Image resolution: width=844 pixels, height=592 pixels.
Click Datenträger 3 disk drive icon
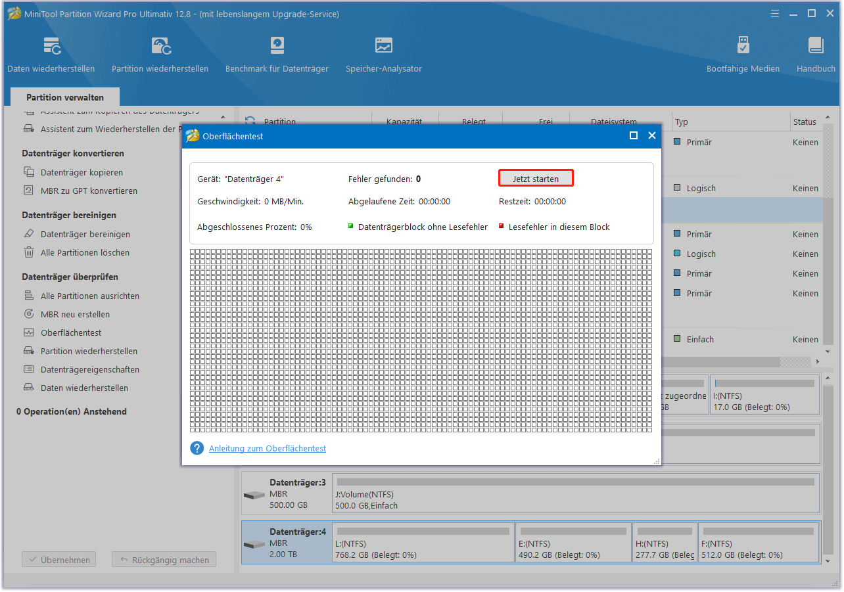254,495
